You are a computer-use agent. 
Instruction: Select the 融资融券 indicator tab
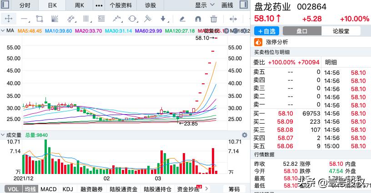(x=91, y=189)
